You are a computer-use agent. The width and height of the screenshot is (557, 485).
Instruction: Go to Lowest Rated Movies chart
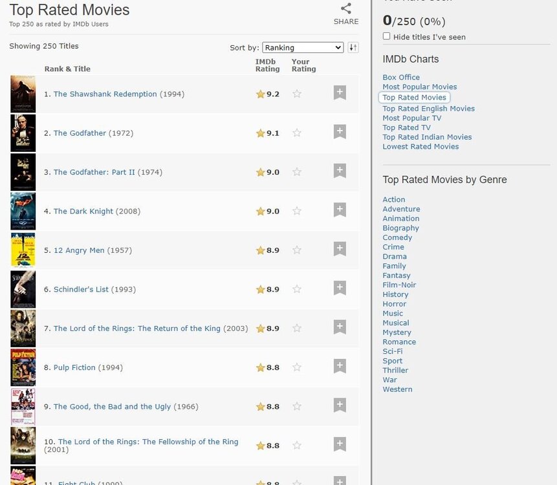click(x=420, y=146)
